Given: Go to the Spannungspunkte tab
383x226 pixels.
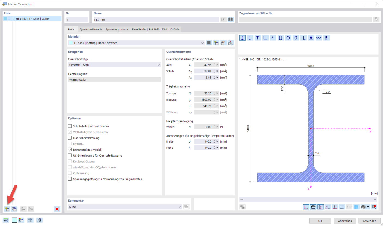Looking at the screenshot, I should (117, 29).
